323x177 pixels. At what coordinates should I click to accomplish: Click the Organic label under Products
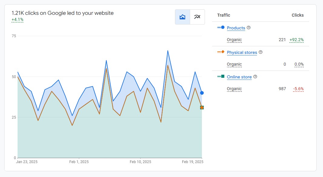234,40
